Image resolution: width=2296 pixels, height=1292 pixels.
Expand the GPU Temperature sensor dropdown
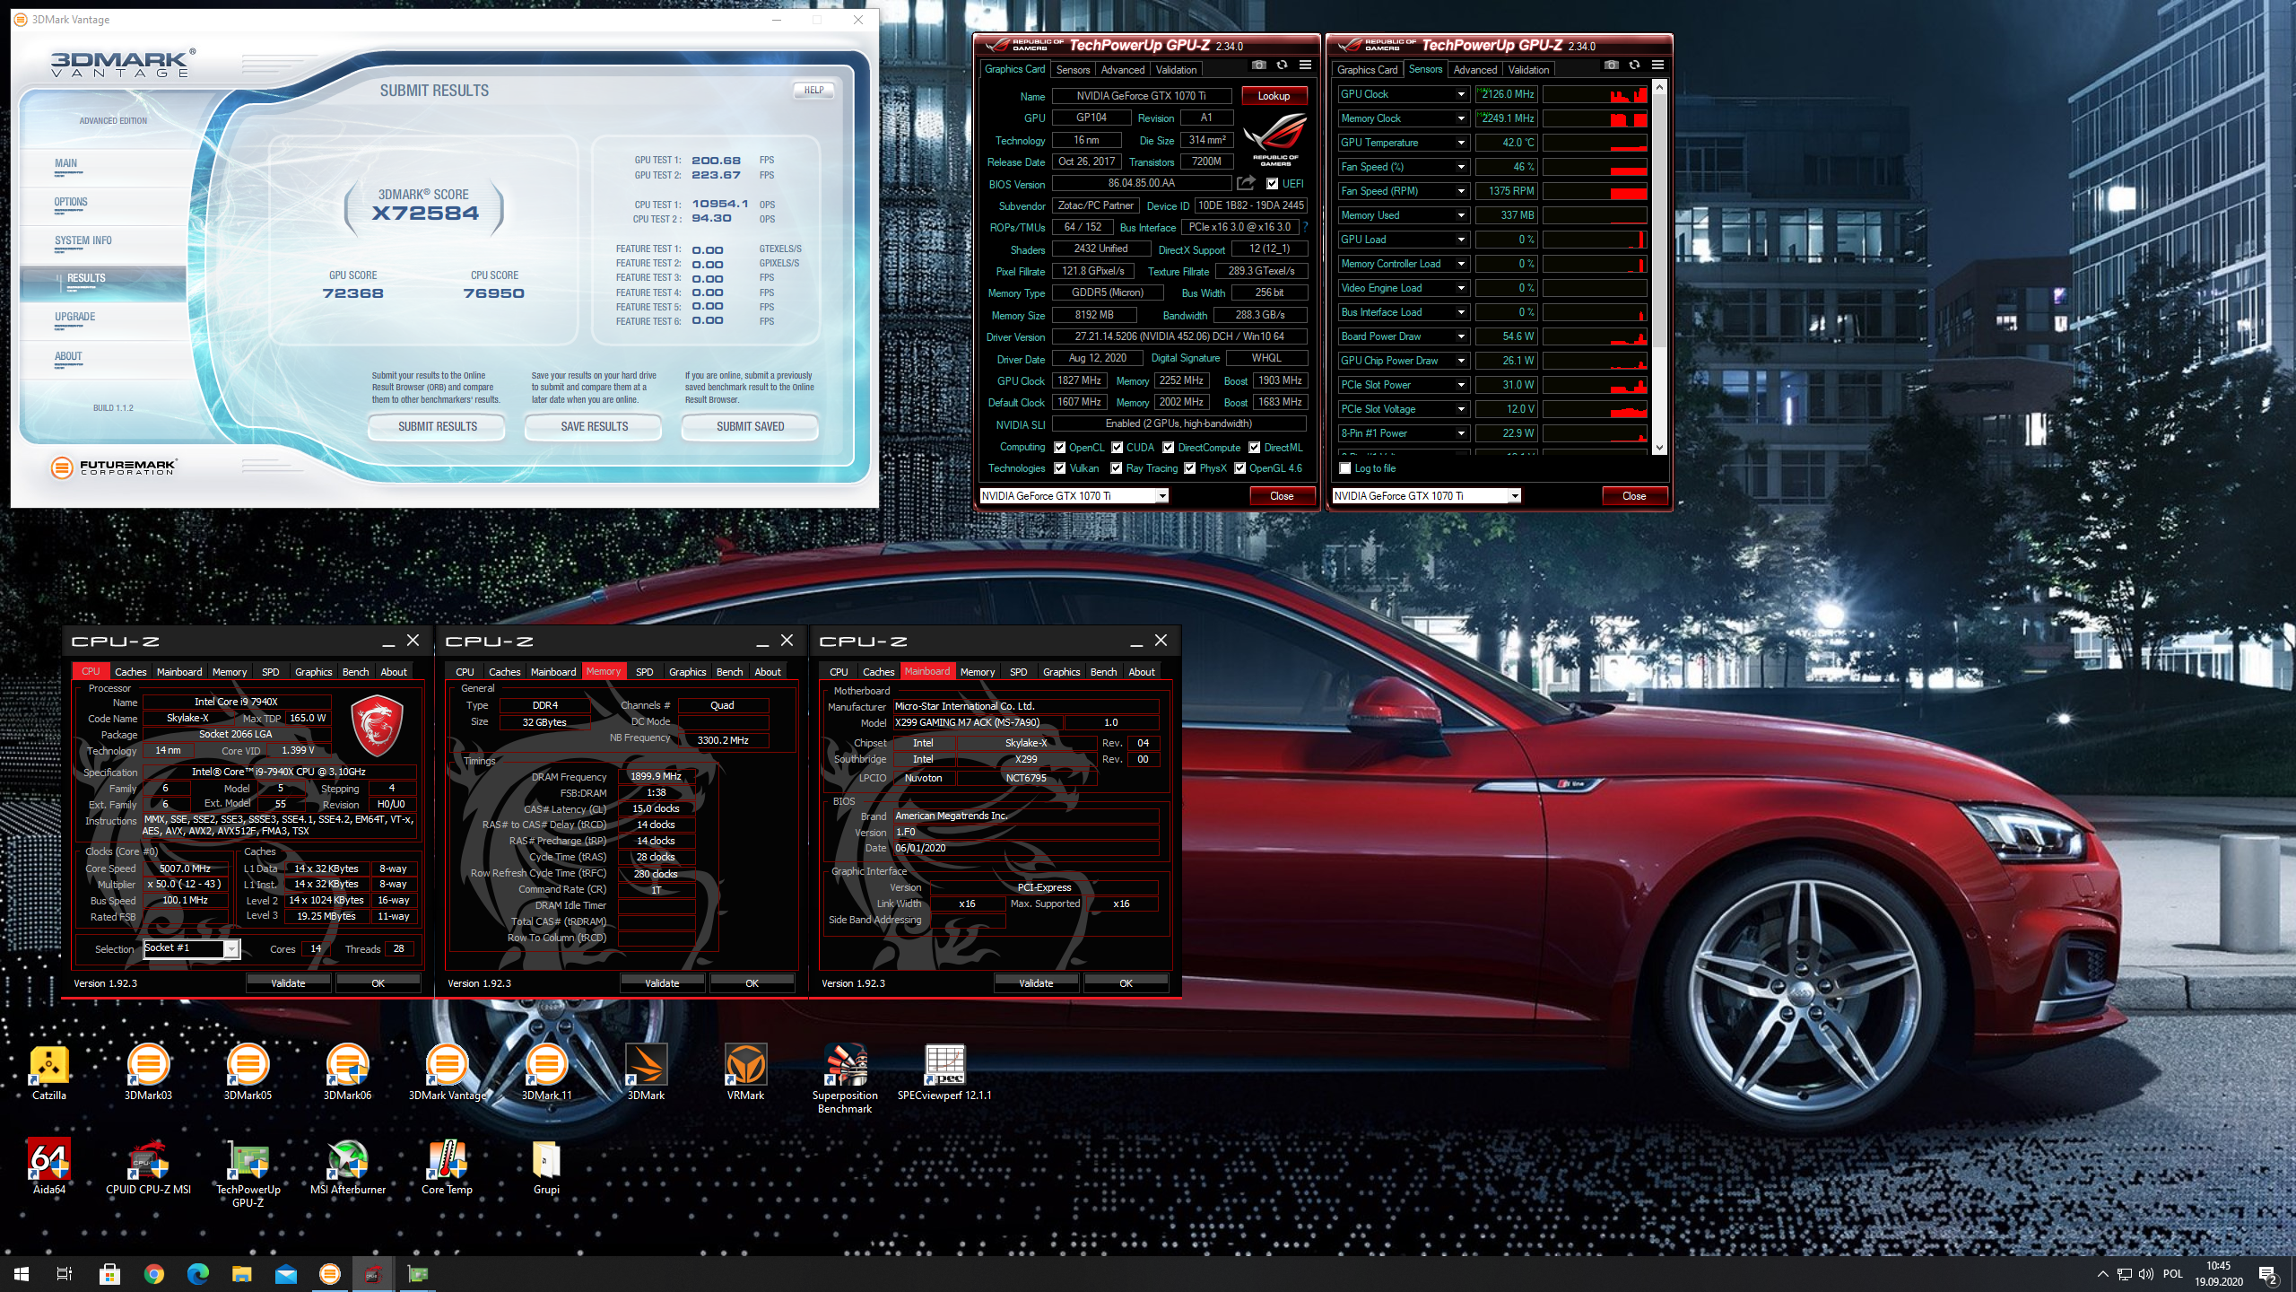(x=1461, y=143)
